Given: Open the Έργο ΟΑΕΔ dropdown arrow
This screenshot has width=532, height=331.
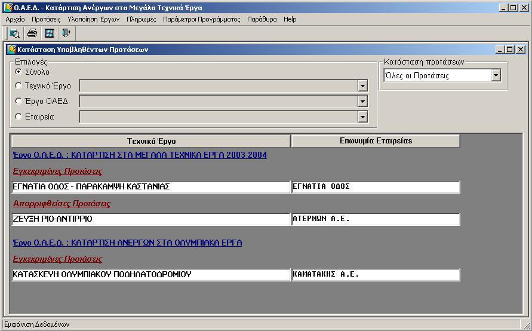Looking at the screenshot, I should 362,101.
